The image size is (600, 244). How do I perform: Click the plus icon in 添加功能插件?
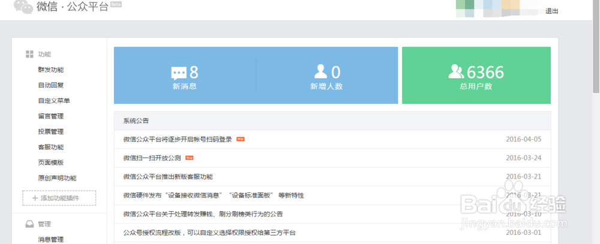click(35, 198)
